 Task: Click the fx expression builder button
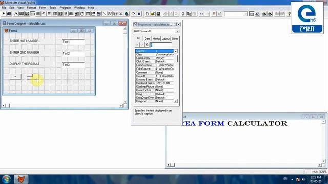point(147,44)
